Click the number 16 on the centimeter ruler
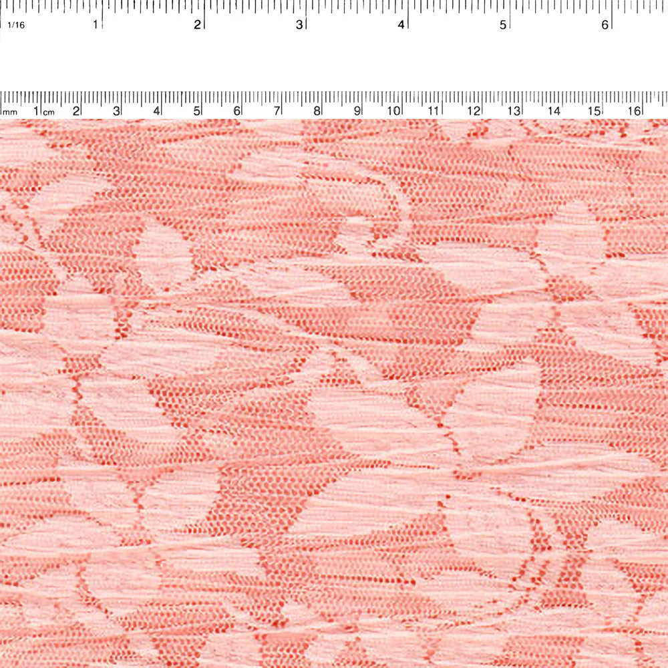Image resolution: width=668 pixels, height=668 pixels. (634, 111)
